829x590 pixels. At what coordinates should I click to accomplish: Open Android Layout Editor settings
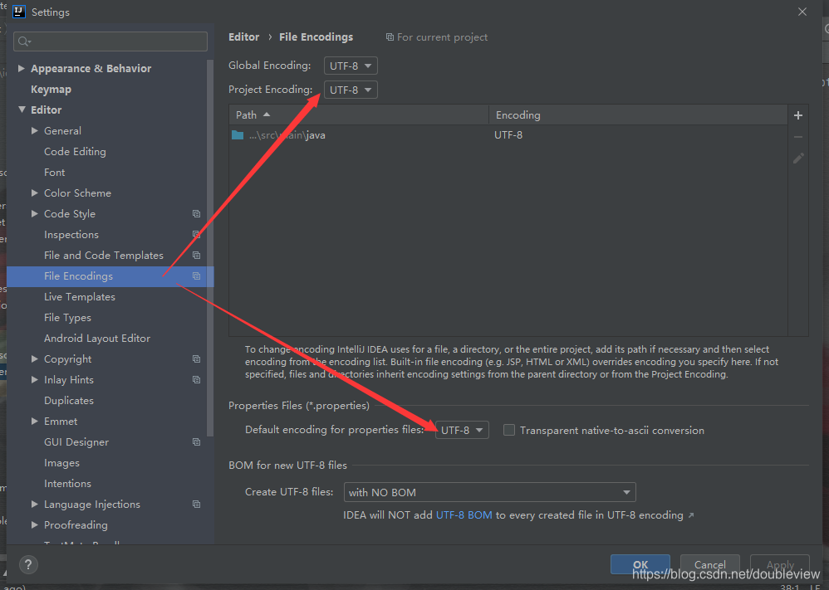(97, 338)
